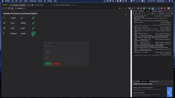Open 'View cookie values' item
Image resolution: width=175 pixels, height=98 pixels.
point(139,93)
